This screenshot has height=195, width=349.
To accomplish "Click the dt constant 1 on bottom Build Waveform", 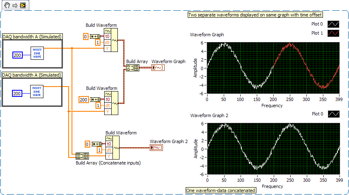I will [x=99, y=150].
